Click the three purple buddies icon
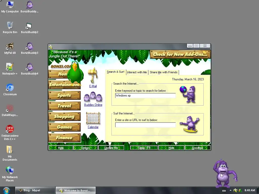Image resolution: width=259 pixels, height=194 pixels. pyautogui.click(x=93, y=97)
